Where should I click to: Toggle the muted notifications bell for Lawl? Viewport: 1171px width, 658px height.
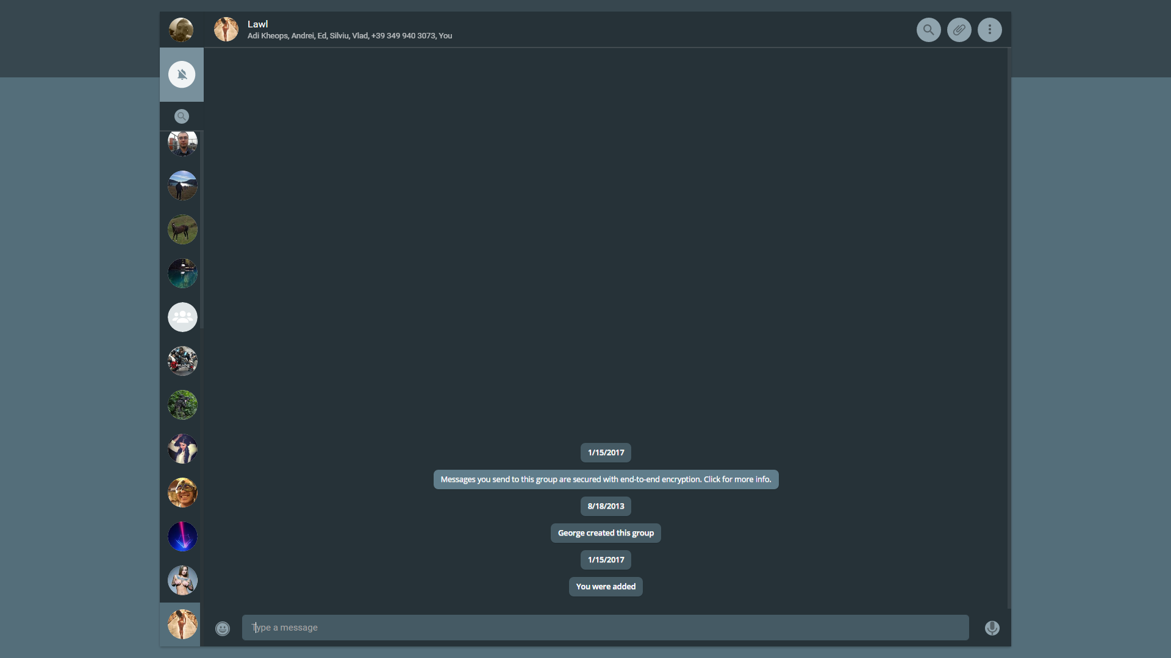(x=181, y=74)
